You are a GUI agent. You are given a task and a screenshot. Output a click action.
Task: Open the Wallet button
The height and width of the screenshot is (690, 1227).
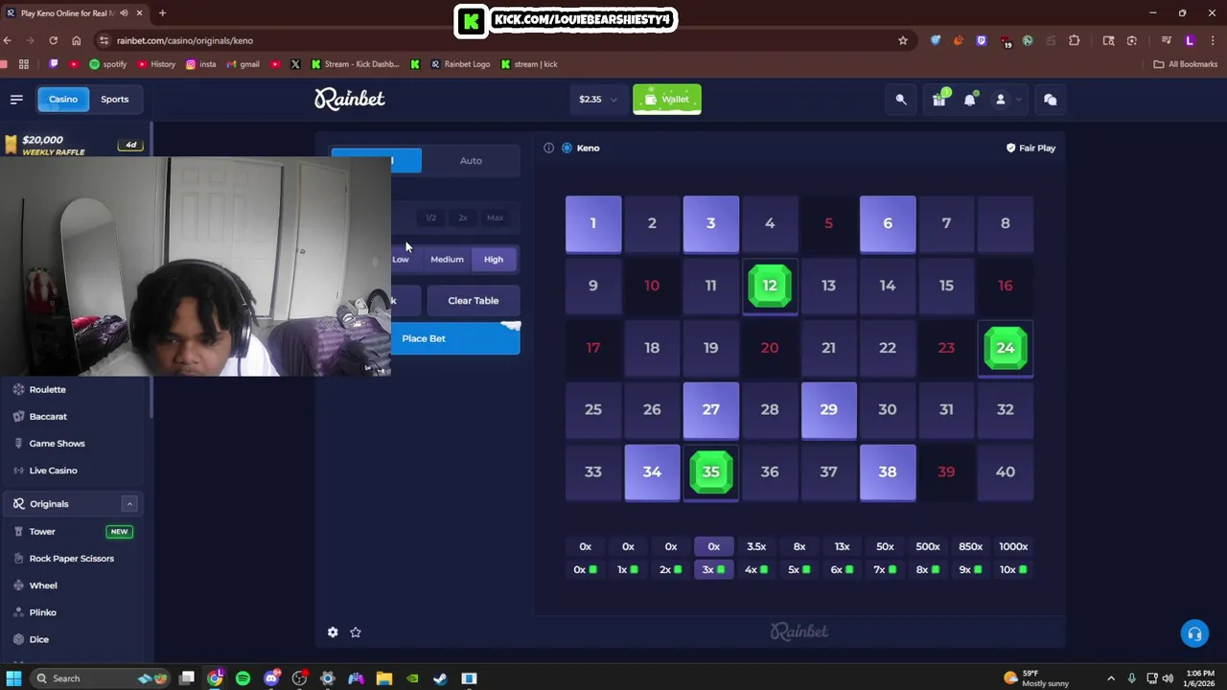click(x=667, y=99)
